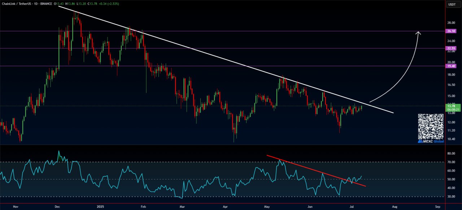Click the 28.00 value on price scale

pos(451,23)
